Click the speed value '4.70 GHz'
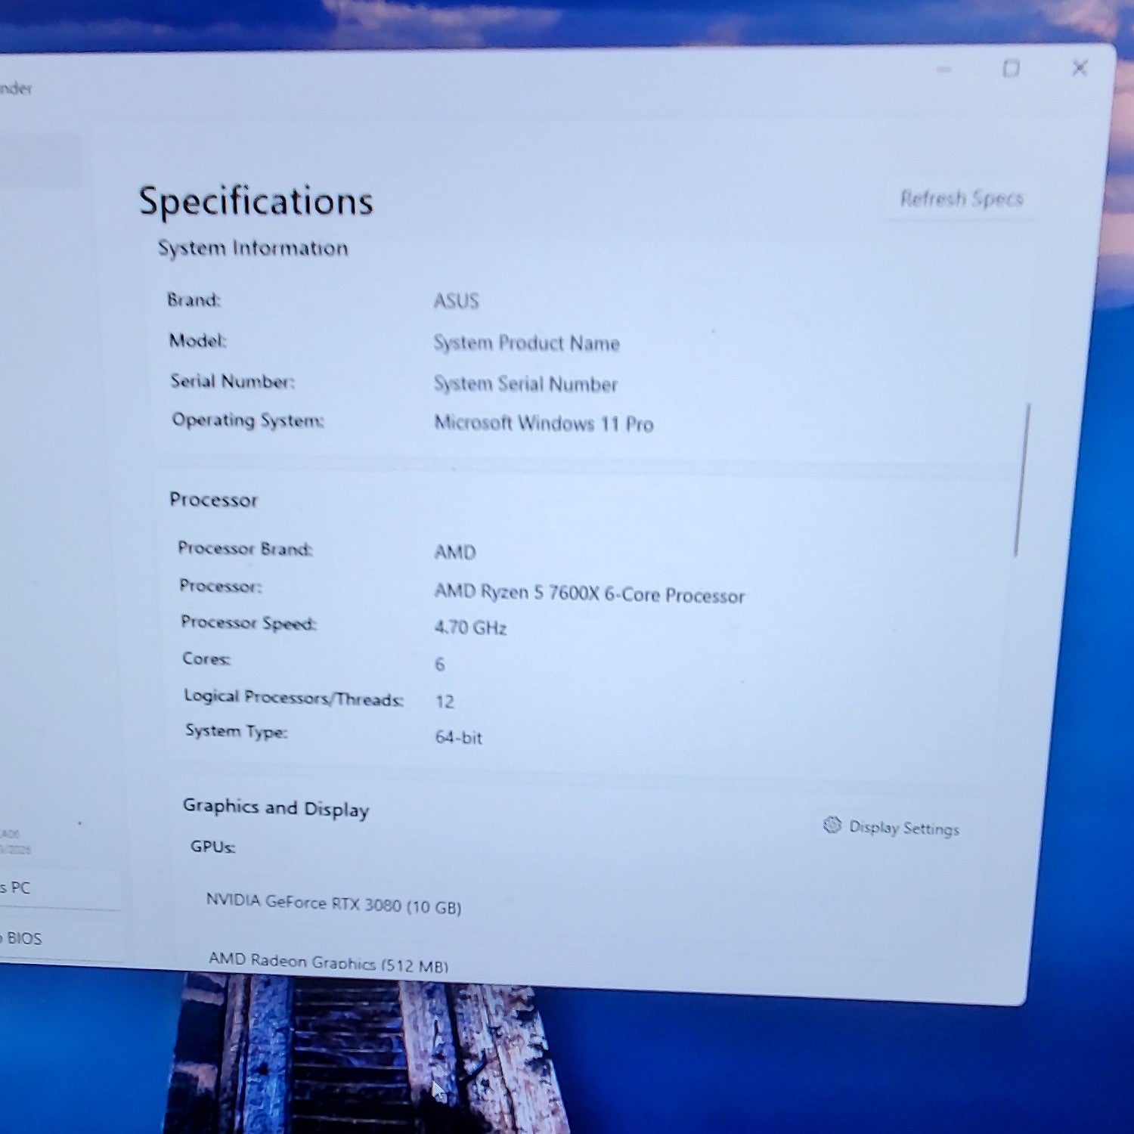1134x1134 pixels. [470, 627]
